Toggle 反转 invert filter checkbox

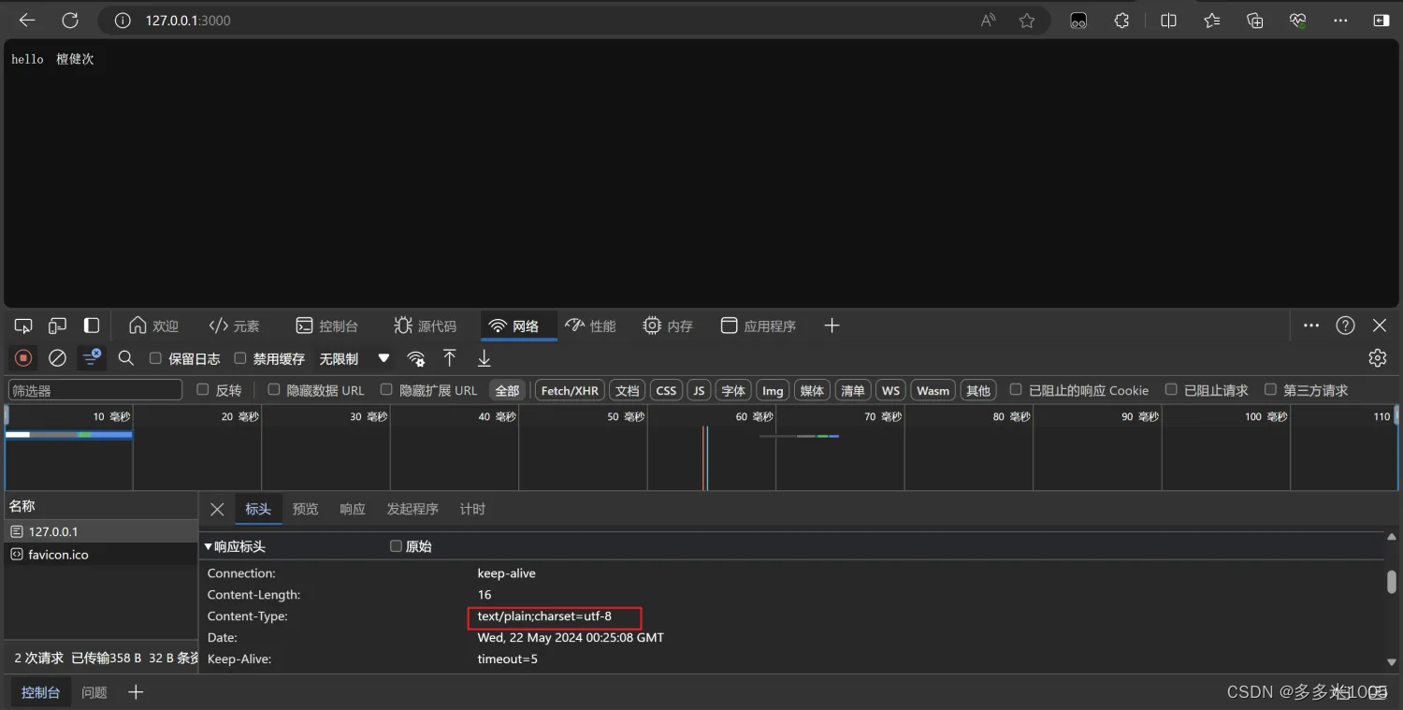[202, 390]
